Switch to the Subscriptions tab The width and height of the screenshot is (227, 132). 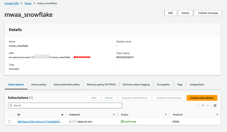(16, 84)
